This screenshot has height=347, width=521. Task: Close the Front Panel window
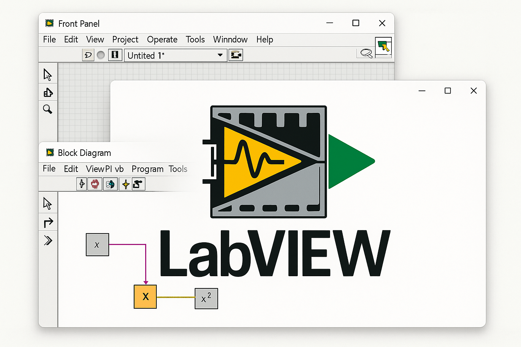pyautogui.click(x=382, y=23)
